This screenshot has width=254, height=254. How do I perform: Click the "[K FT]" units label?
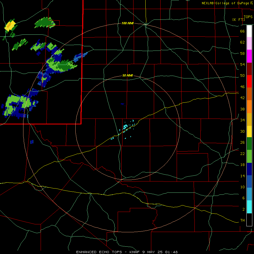238,19
